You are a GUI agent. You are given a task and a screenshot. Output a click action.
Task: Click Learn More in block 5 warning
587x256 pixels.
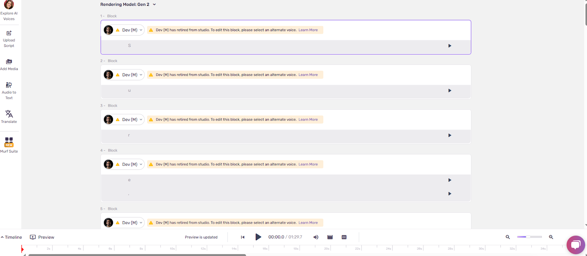point(308,223)
